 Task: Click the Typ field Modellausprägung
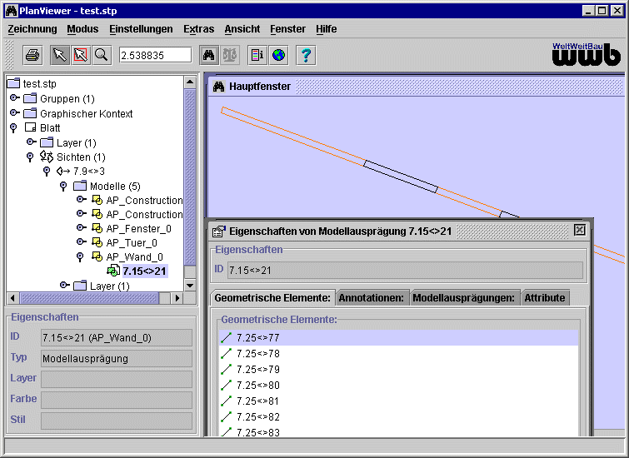117,359
